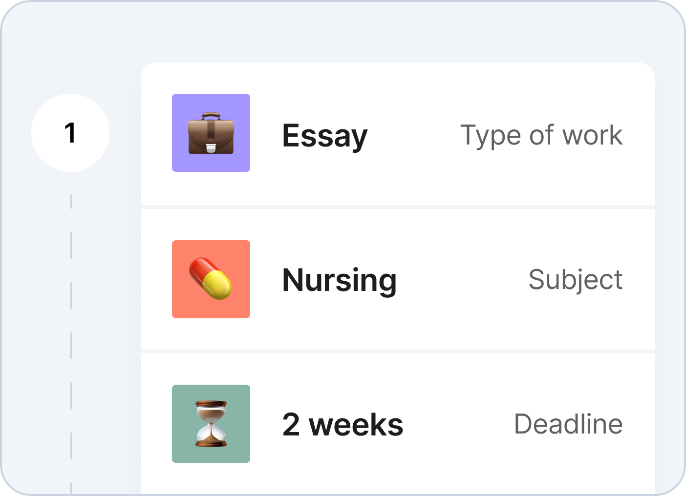The image size is (686, 496).
Task: Click the Subject label
Action: pos(576,281)
